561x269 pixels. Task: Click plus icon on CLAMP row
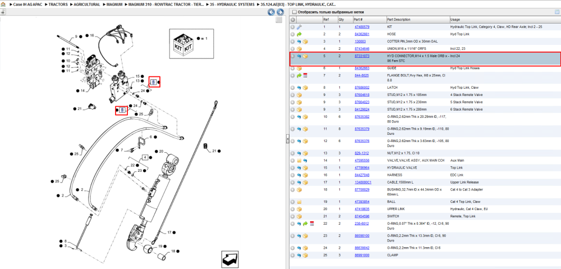(293, 256)
